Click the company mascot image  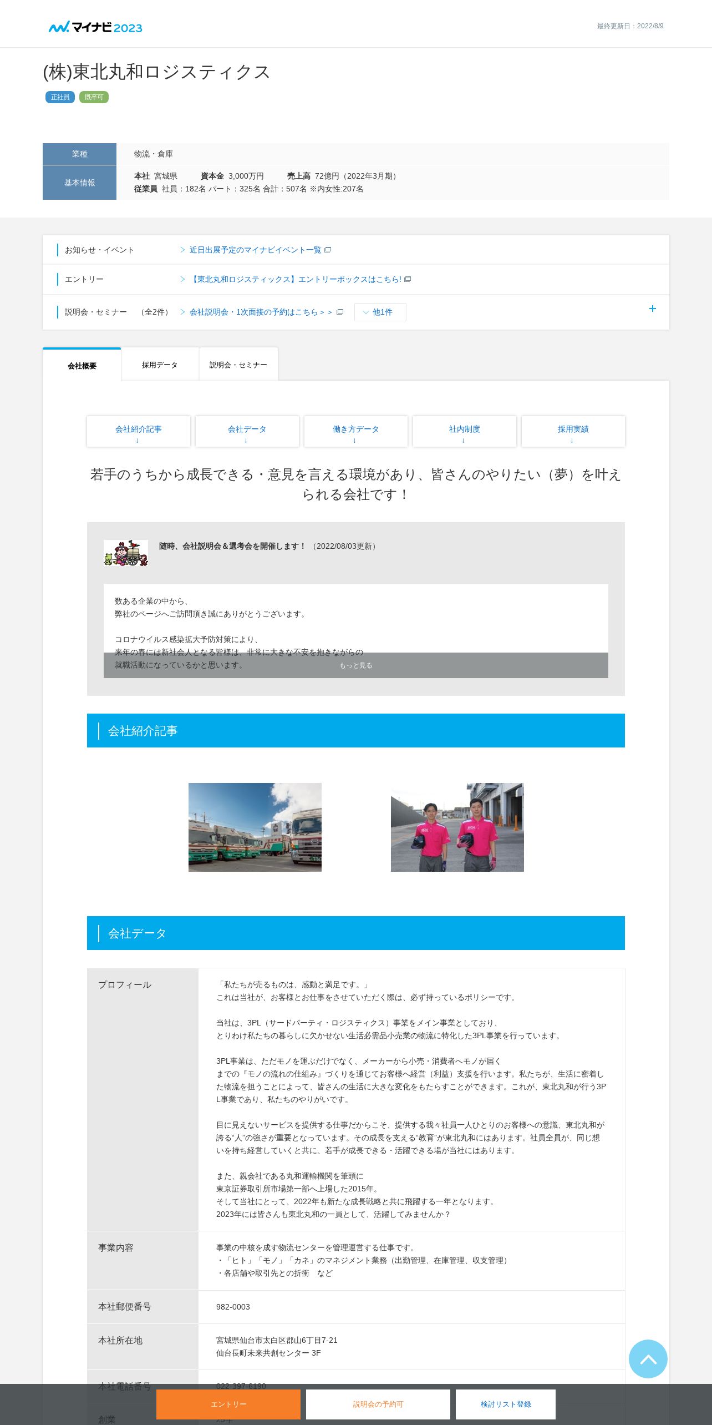click(x=126, y=553)
